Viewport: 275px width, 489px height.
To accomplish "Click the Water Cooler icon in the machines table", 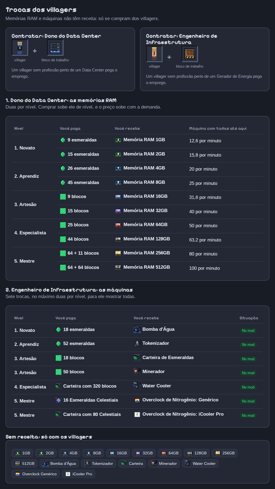I will click(x=137, y=386).
